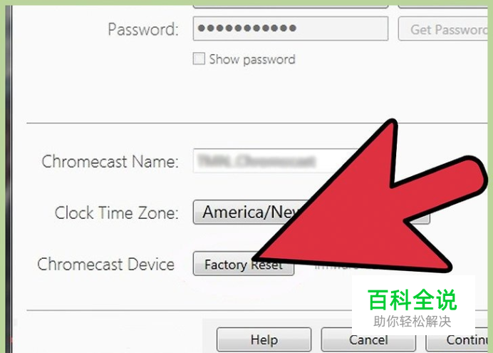
Task: Click the cut-off button above Get Password
Action: coord(443,6)
